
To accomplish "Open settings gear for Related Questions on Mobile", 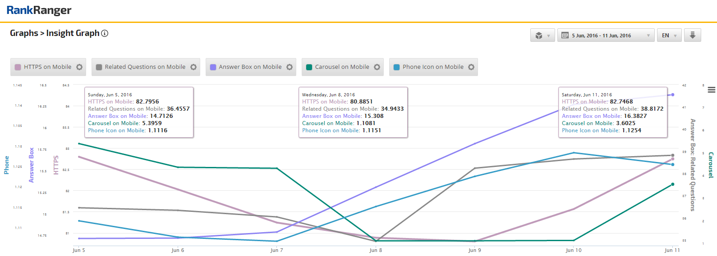I will pyautogui.click(x=193, y=67).
